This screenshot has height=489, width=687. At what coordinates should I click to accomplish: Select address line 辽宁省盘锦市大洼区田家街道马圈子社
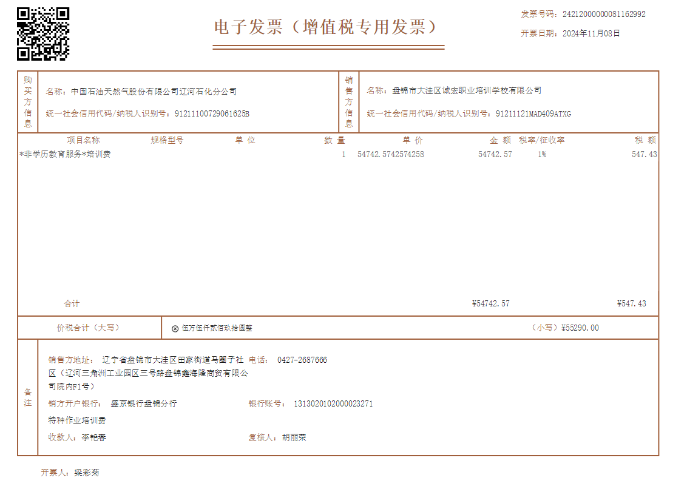[x=172, y=360]
